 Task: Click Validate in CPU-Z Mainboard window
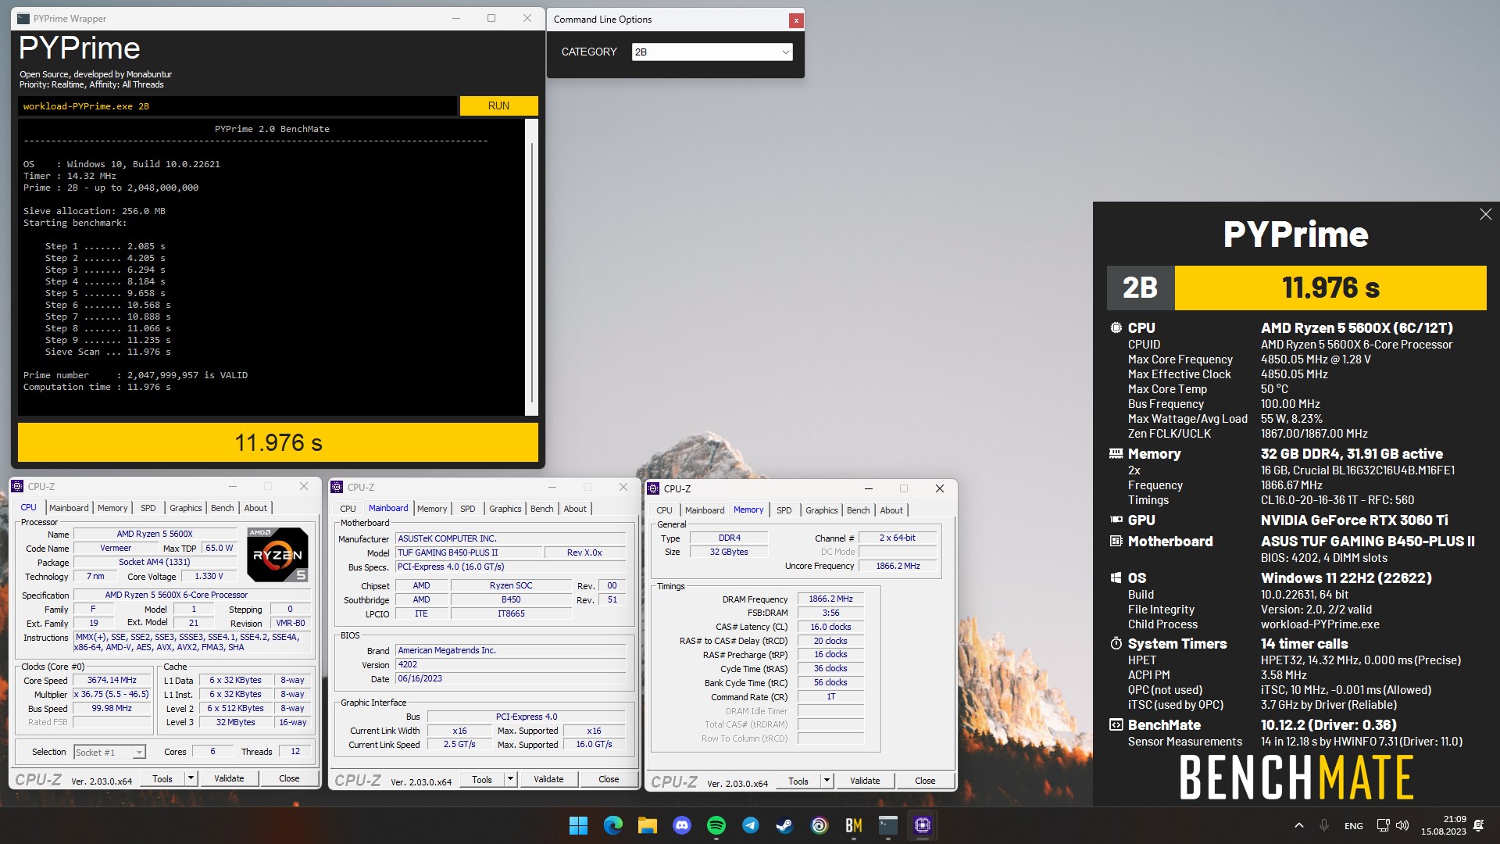(548, 779)
